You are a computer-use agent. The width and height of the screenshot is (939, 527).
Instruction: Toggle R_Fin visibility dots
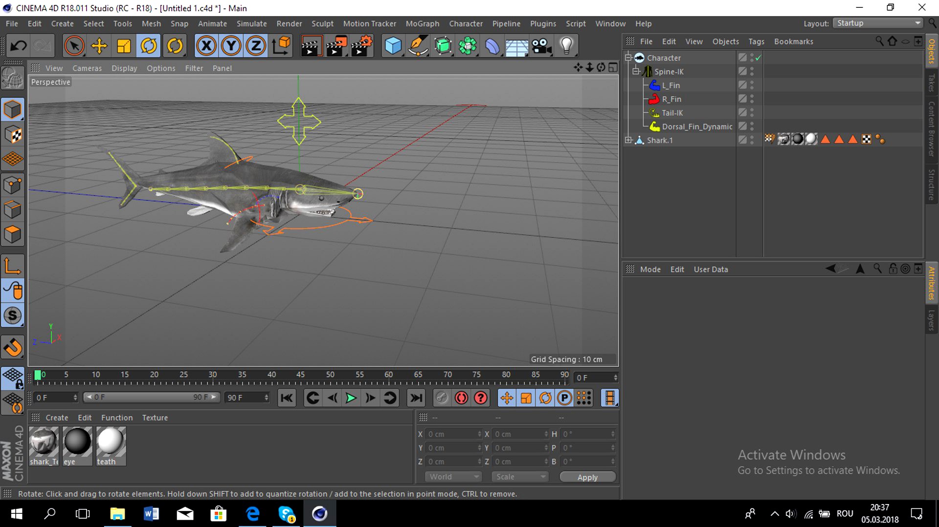pos(752,99)
